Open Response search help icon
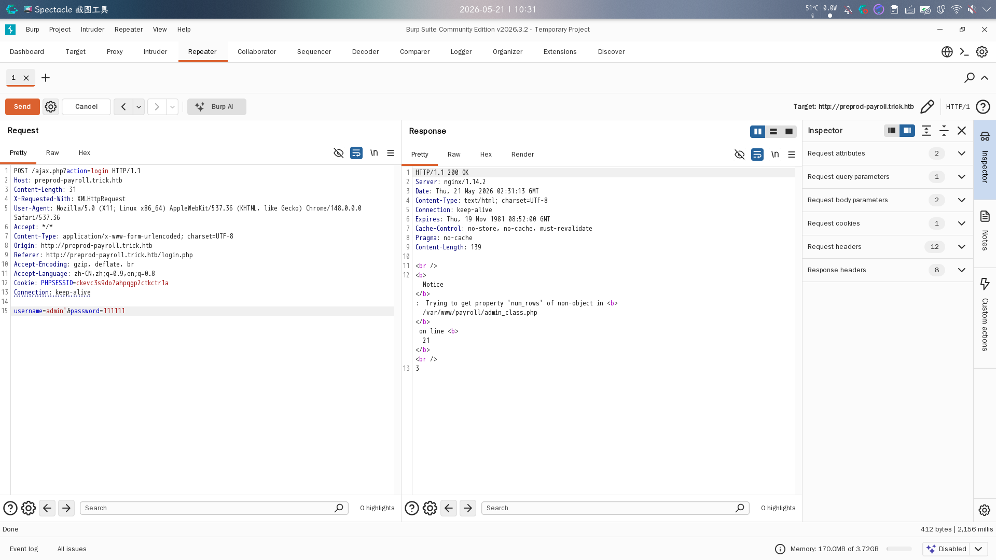 click(412, 508)
